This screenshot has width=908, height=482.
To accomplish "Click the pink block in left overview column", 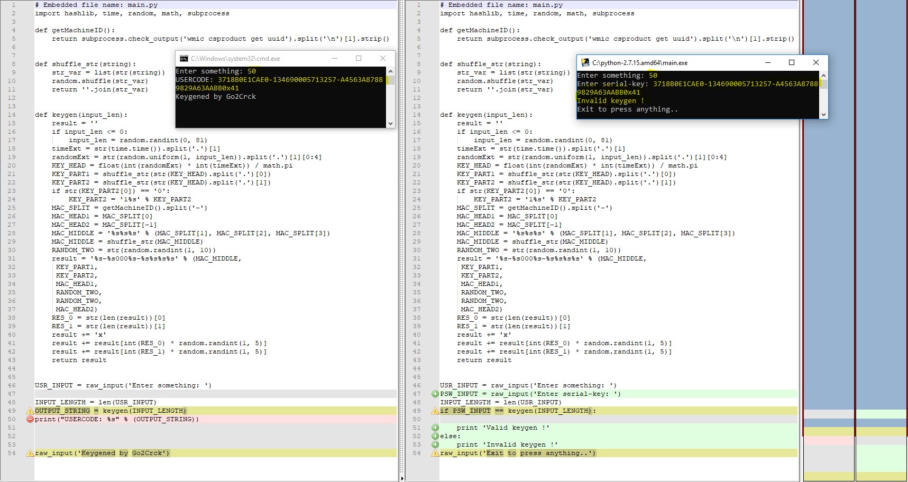I will [828, 441].
